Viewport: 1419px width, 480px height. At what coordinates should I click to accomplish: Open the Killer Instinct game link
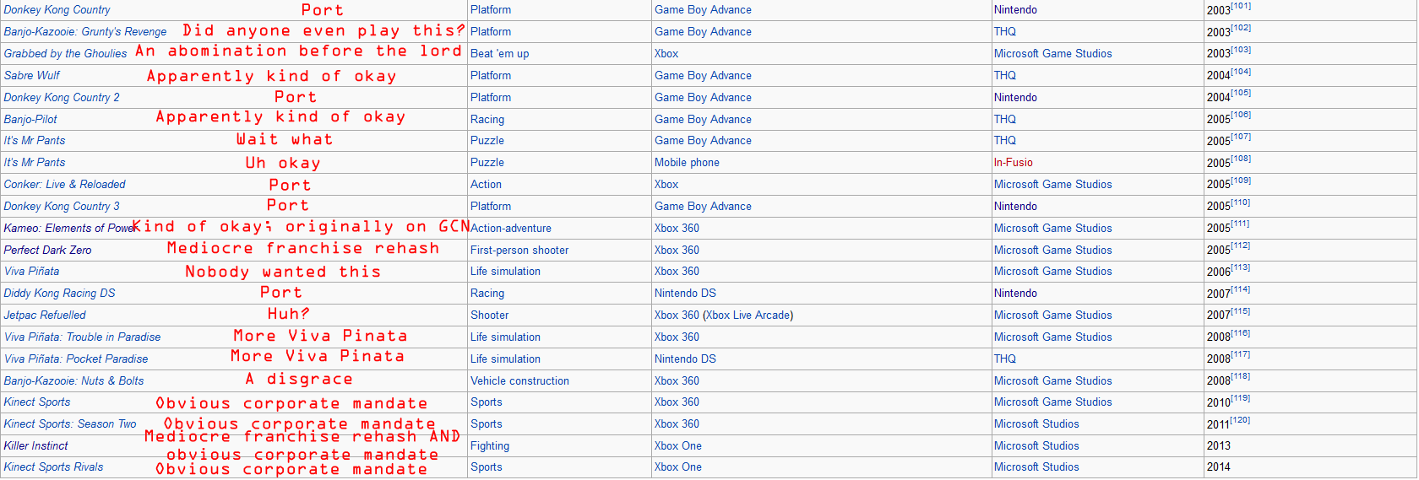[x=35, y=446]
